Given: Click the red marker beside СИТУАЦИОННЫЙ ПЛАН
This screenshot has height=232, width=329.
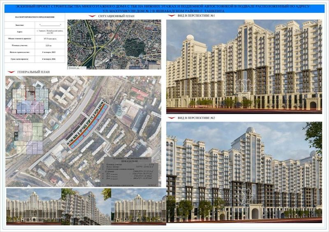Looking at the screenshot, I should point(92,16).
